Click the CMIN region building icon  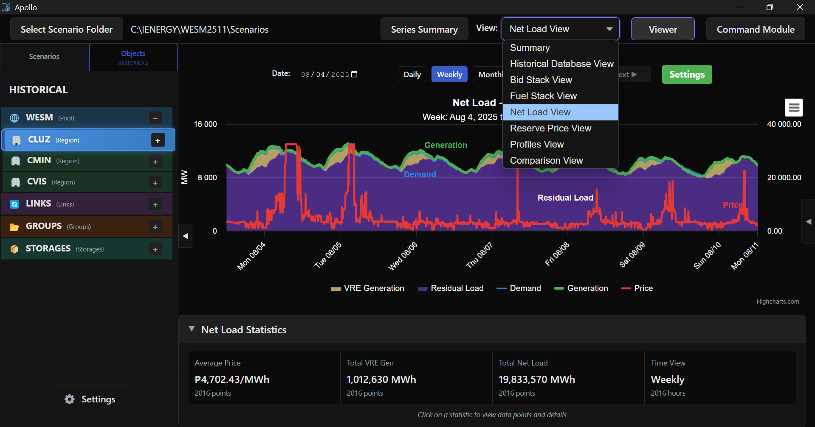[16, 161]
